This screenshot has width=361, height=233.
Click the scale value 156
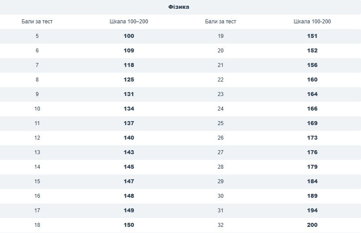312,65
